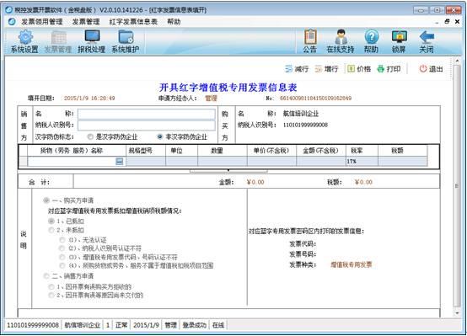467x336 pixels.
Task: Click 数量 cell in goods row
Action: (223, 162)
